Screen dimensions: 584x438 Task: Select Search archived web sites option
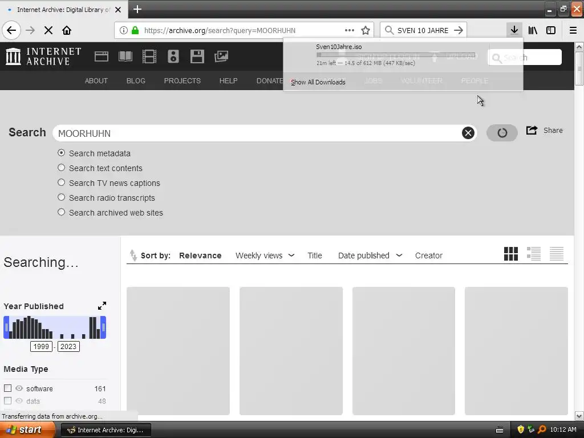click(62, 212)
